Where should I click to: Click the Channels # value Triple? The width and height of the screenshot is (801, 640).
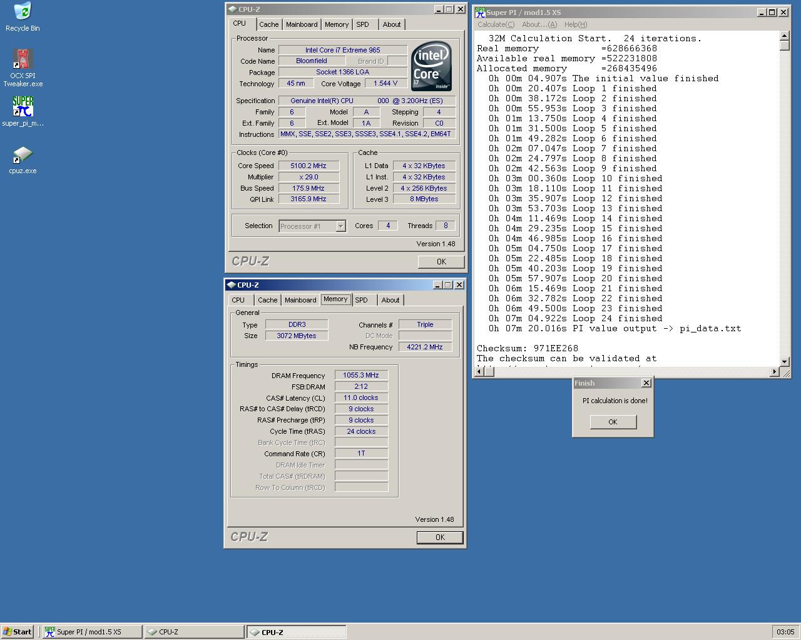coord(425,324)
